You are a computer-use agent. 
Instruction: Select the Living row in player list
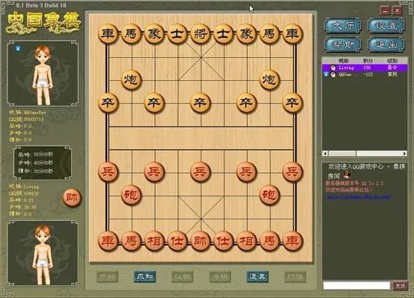tap(365, 67)
